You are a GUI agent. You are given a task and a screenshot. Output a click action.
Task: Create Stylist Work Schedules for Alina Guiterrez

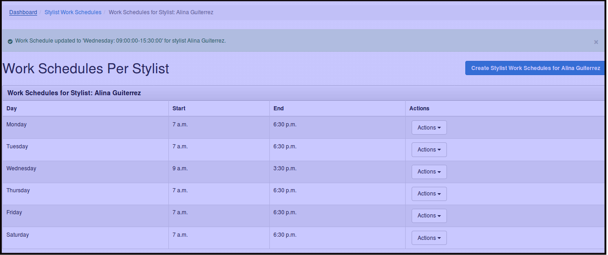pyautogui.click(x=535, y=68)
